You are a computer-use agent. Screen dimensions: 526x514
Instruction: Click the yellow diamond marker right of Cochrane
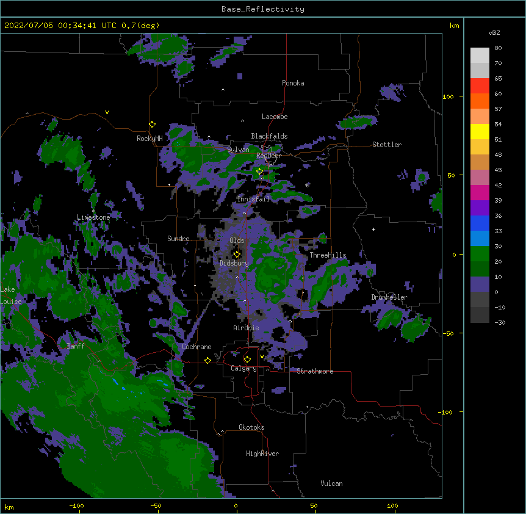[x=207, y=360]
